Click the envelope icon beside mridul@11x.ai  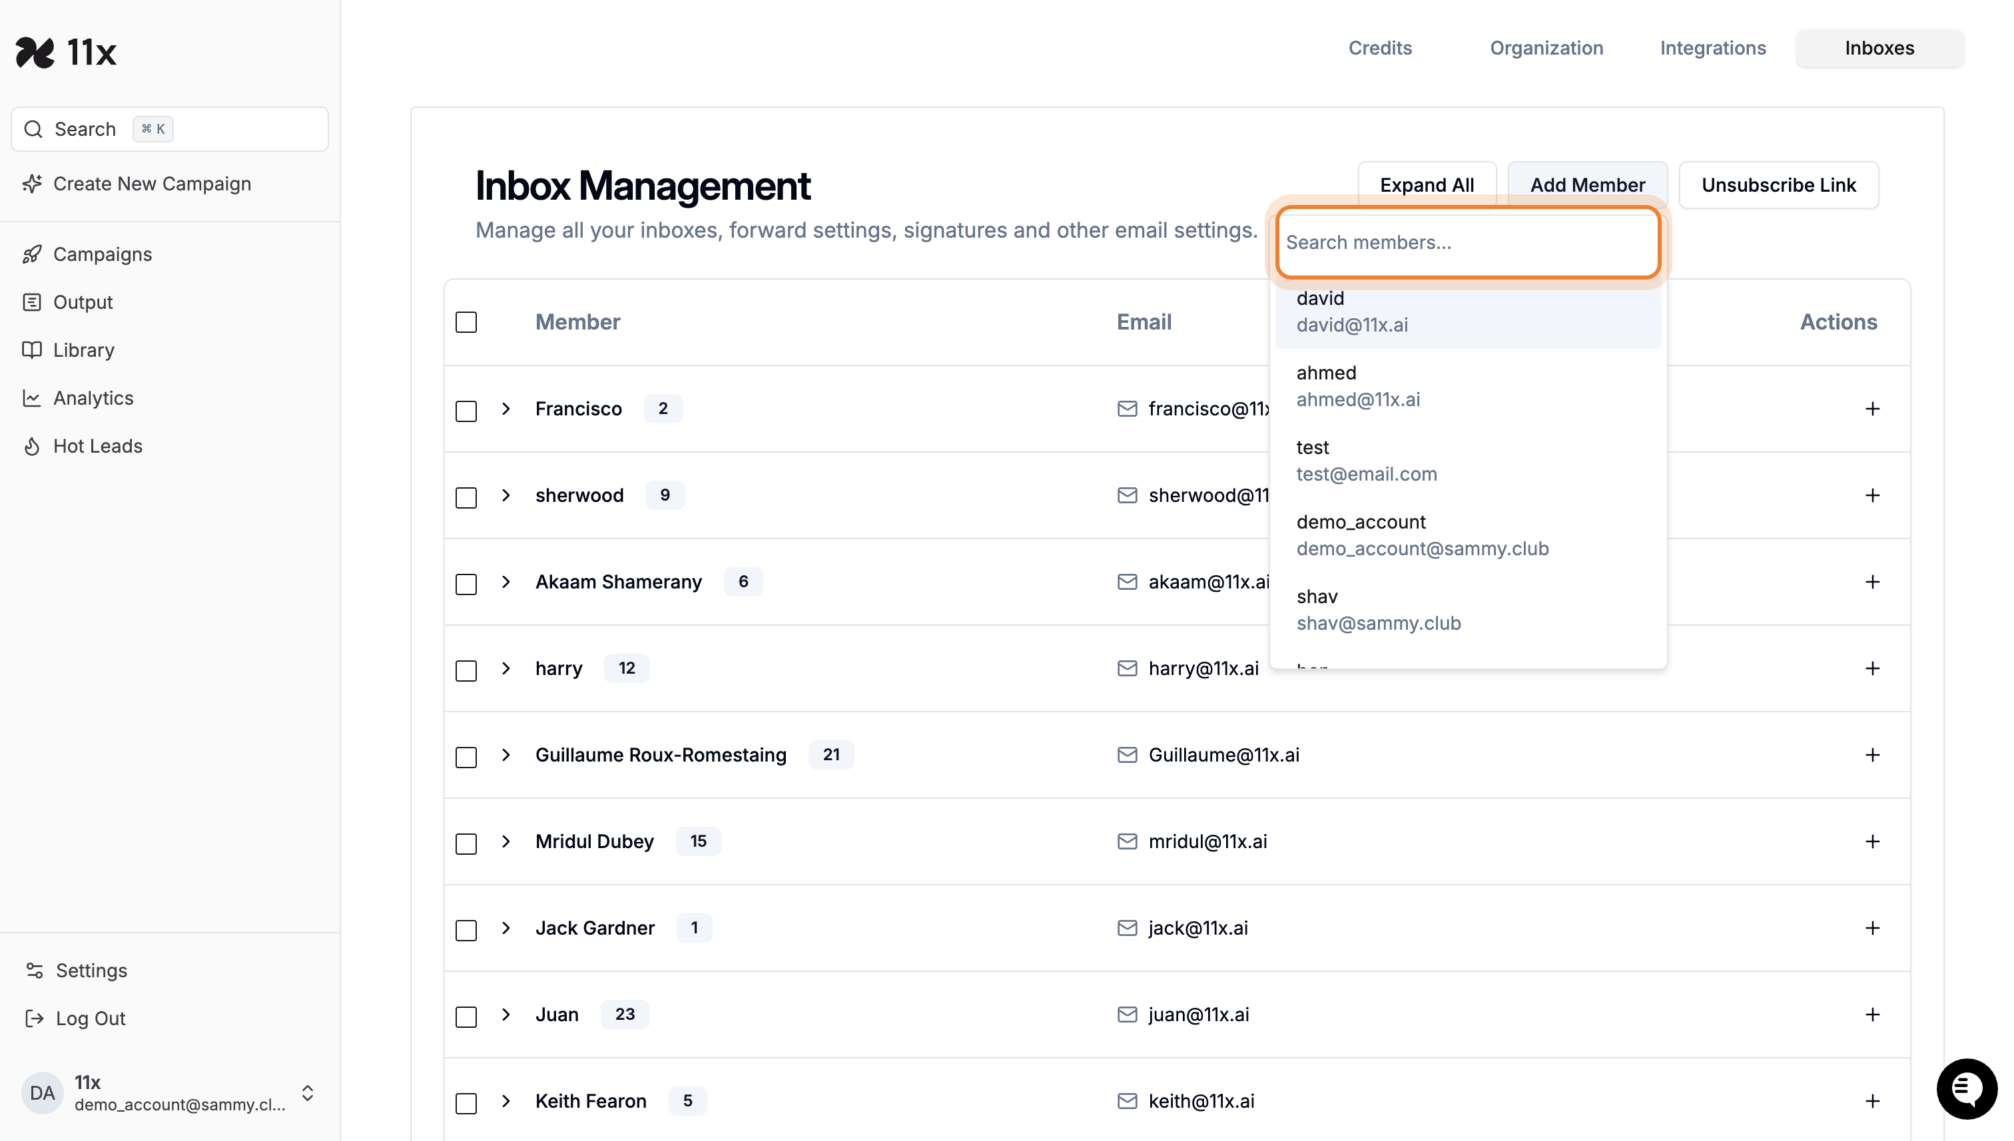(1127, 841)
